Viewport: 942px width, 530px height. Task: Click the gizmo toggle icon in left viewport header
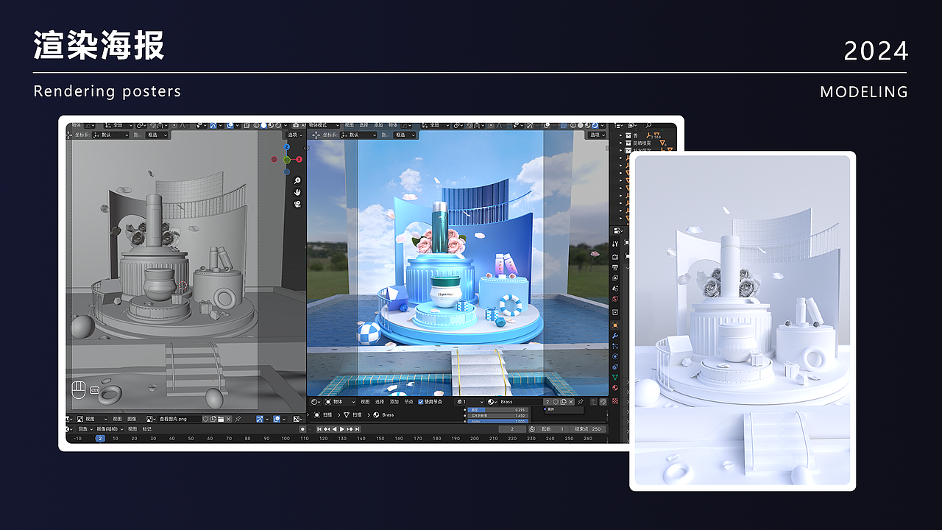214,126
